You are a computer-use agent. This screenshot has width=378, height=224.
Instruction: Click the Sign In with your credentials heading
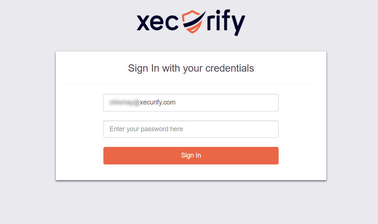(x=191, y=68)
